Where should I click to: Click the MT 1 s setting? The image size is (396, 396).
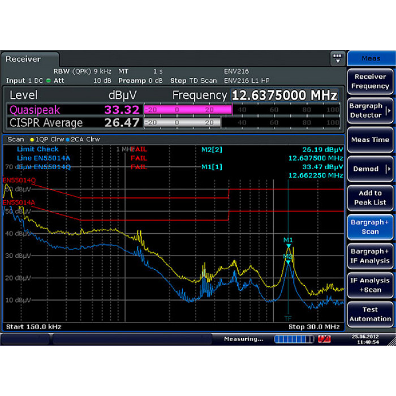(x=140, y=71)
